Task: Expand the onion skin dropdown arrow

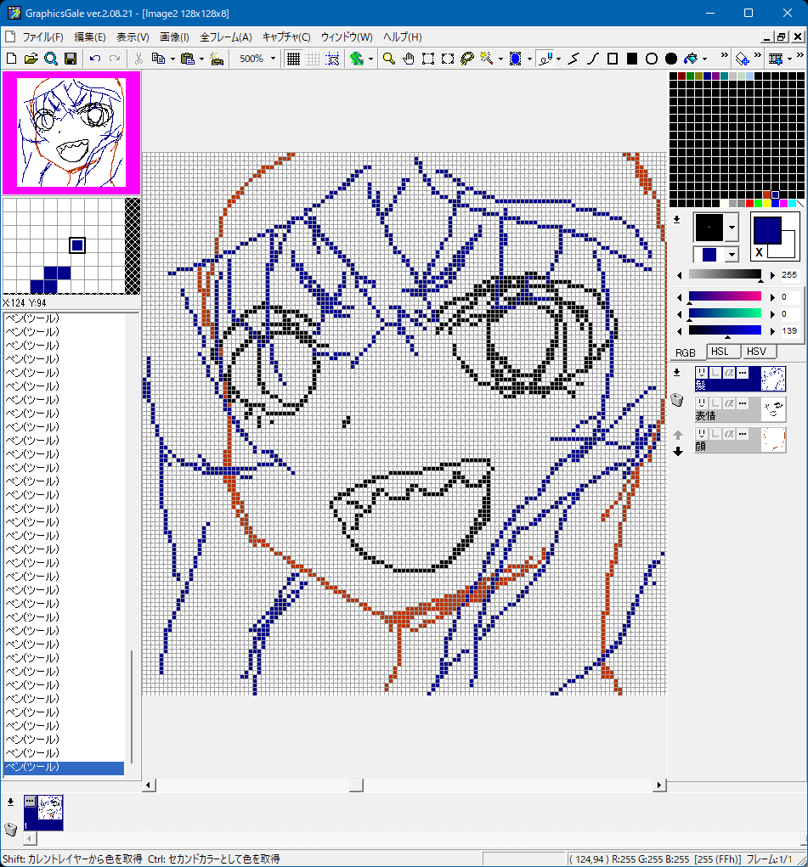Action: (x=370, y=59)
